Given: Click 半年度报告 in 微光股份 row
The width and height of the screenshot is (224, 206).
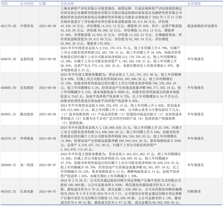Looking at the screenshot, I should [196, 114].
